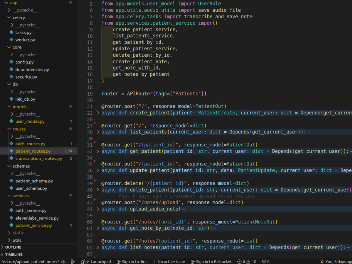
Task: Click the feature/upload_patient_notes branch name
Action: click(30, 262)
